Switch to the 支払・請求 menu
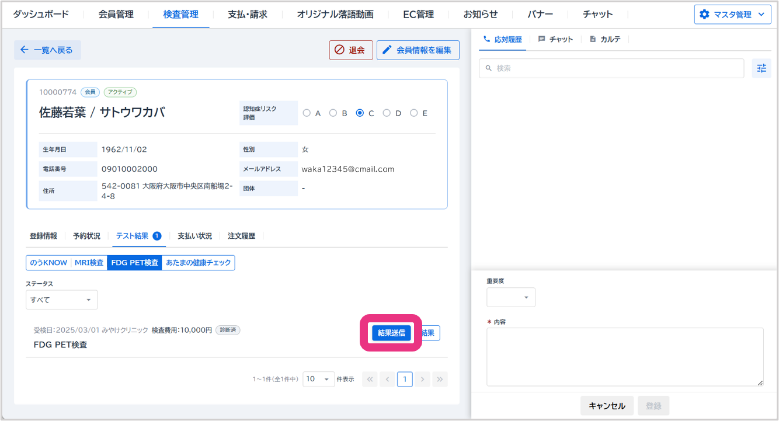The width and height of the screenshot is (779, 421). tap(248, 15)
